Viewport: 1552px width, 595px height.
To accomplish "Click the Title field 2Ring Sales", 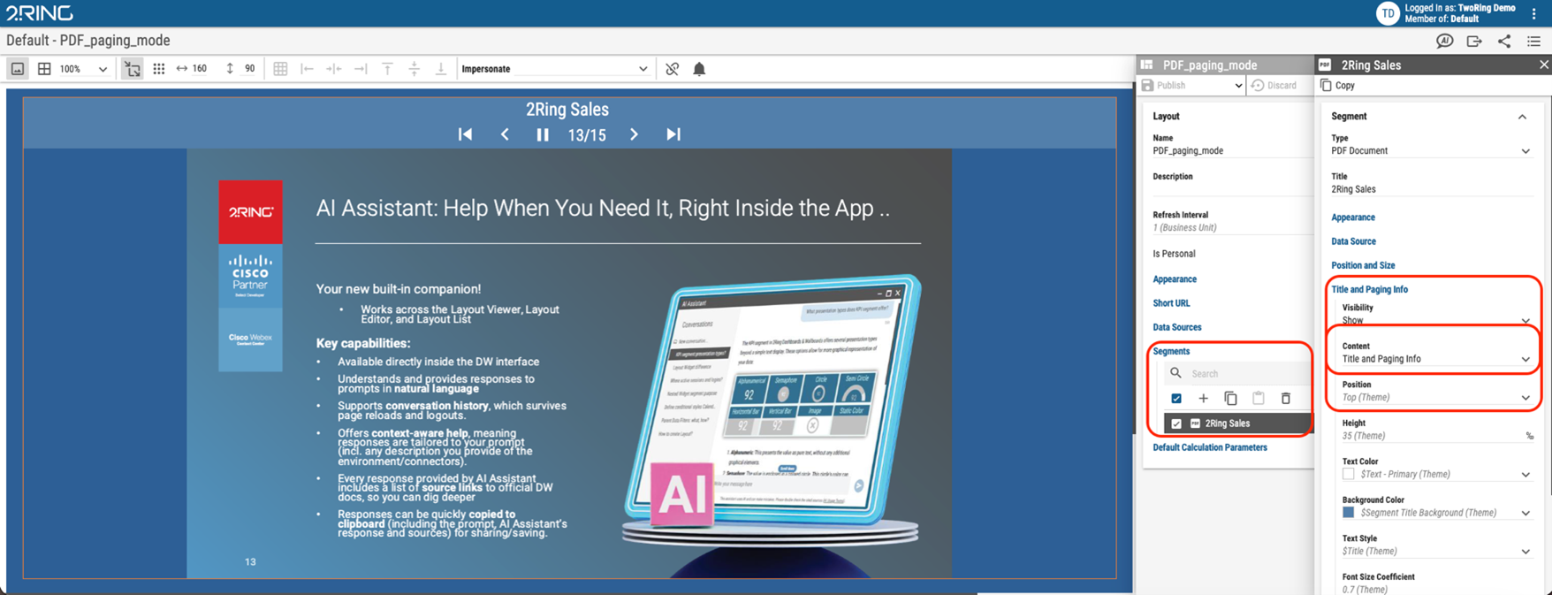I will click(x=1430, y=189).
